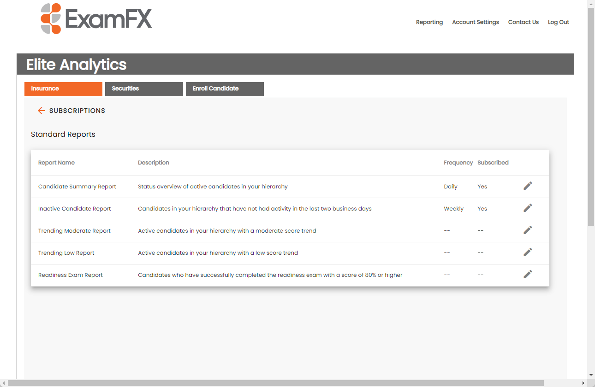Switch to the Insurance tab

click(x=63, y=89)
